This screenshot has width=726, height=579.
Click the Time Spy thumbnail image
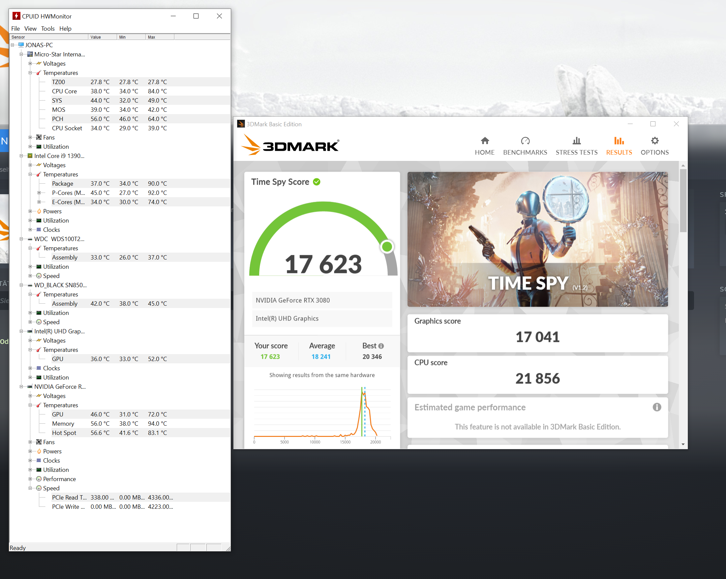click(x=537, y=239)
